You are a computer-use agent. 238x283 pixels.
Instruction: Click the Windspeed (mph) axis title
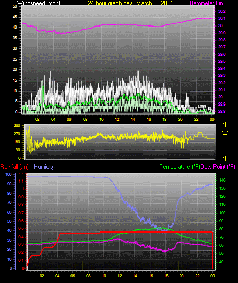(x=39, y=3)
